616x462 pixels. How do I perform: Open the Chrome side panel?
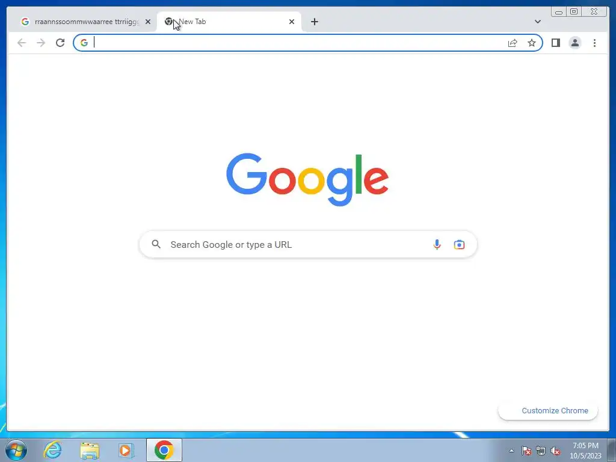(x=555, y=43)
